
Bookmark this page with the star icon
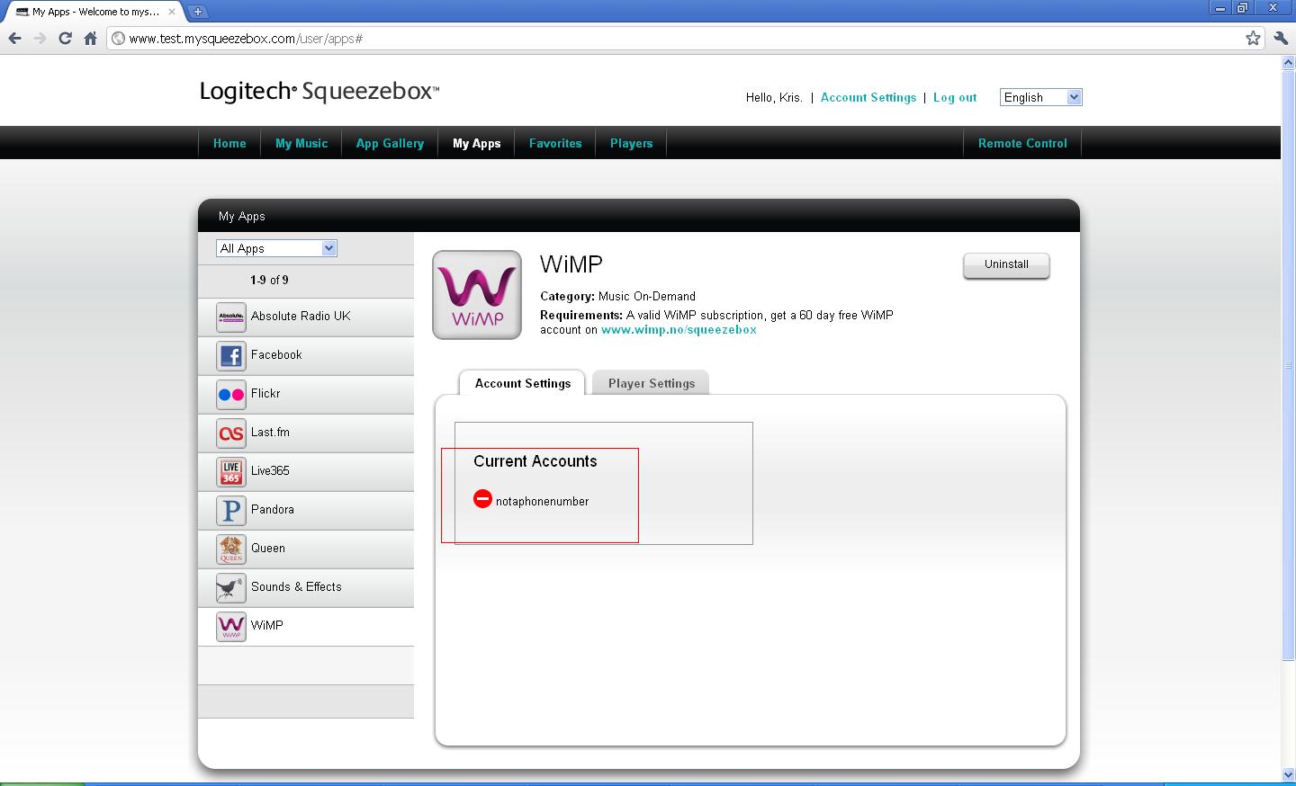click(x=1253, y=38)
